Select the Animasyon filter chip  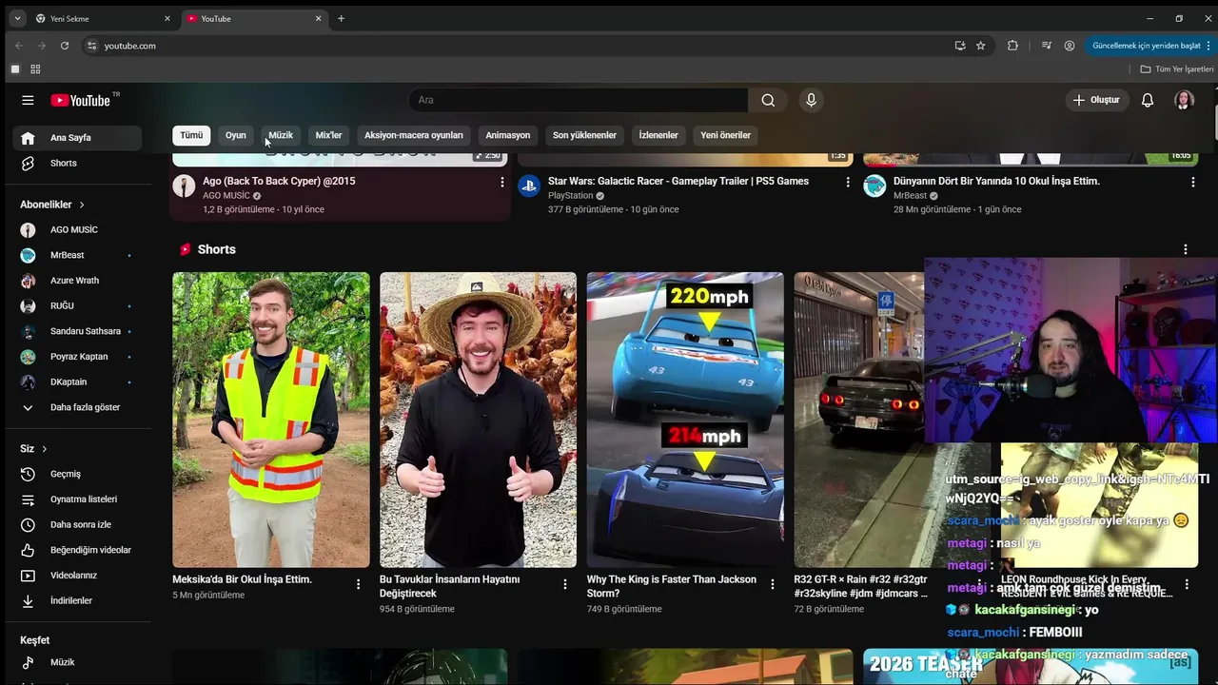tap(508, 135)
